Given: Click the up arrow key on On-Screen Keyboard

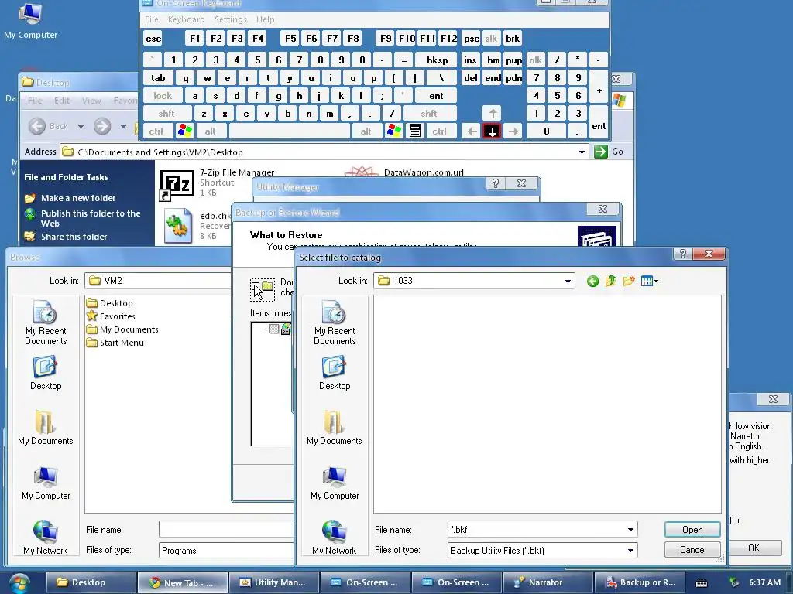Looking at the screenshot, I should tap(492, 113).
